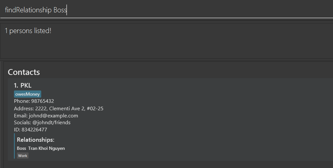333x168 pixels.
Task: Click the contact index number 1
Action: tap(16, 85)
